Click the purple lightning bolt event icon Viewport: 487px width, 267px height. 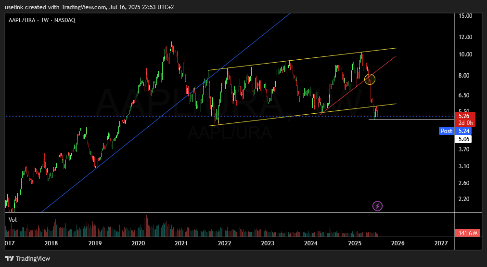[377, 206]
